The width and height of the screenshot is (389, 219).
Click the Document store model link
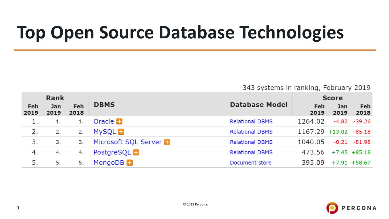click(250, 163)
